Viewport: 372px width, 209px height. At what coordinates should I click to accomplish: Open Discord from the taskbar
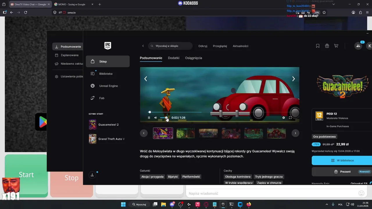[x=172, y=204]
